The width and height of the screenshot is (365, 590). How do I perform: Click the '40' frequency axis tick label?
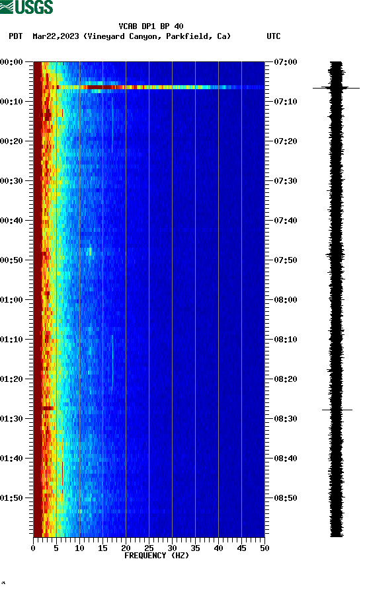coord(218,548)
